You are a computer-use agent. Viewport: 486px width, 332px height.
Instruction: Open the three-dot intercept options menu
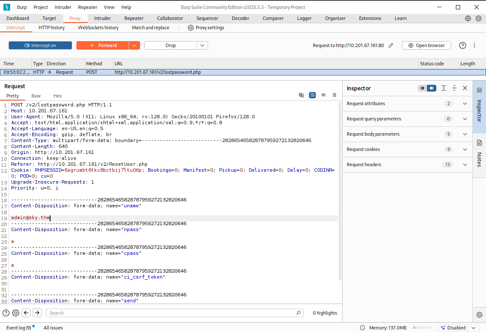pos(474,45)
